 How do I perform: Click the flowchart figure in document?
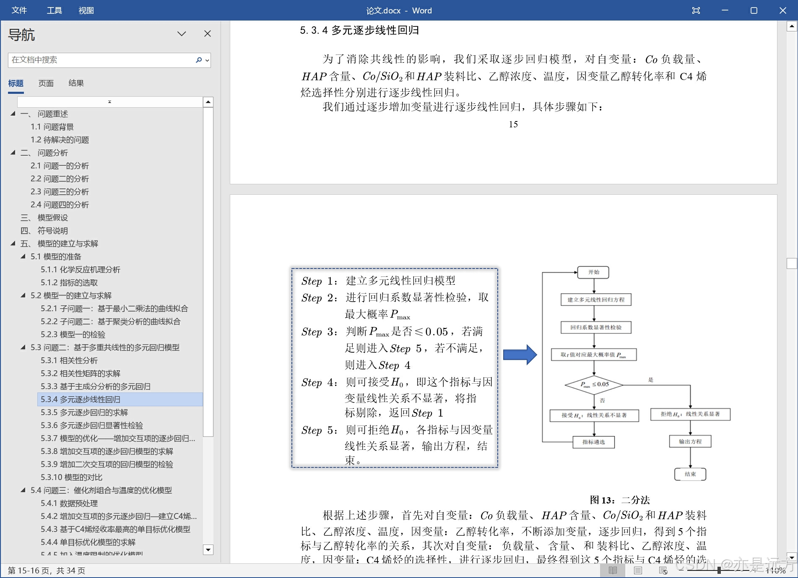tap(637, 374)
